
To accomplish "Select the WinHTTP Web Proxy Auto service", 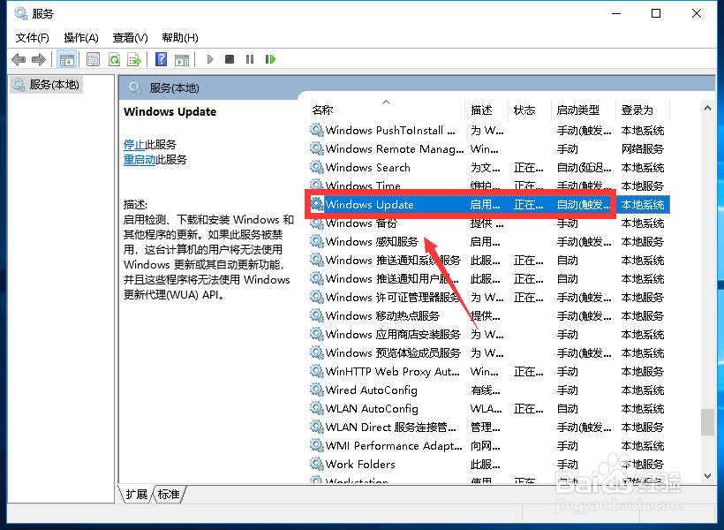I will (x=489, y=372).
